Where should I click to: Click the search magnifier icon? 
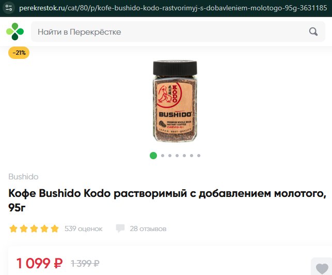[x=313, y=32]
